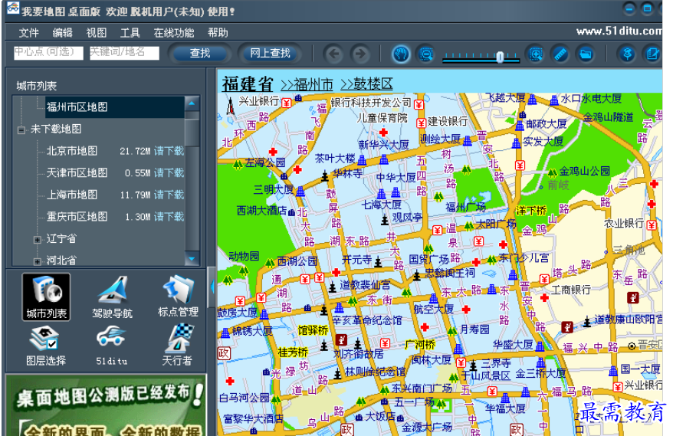Image resolution: width=673 pixels, height=436 pixels.
Task: Click 西湖公园 tree marker on map
Action: [x=270, y=262]
